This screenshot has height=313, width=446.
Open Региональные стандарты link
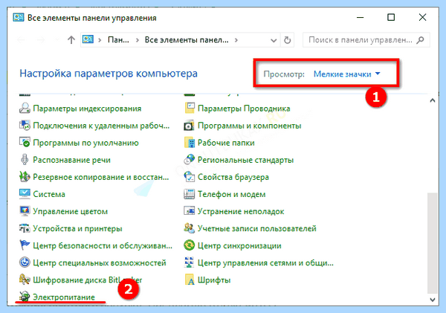tap(245, 160)
